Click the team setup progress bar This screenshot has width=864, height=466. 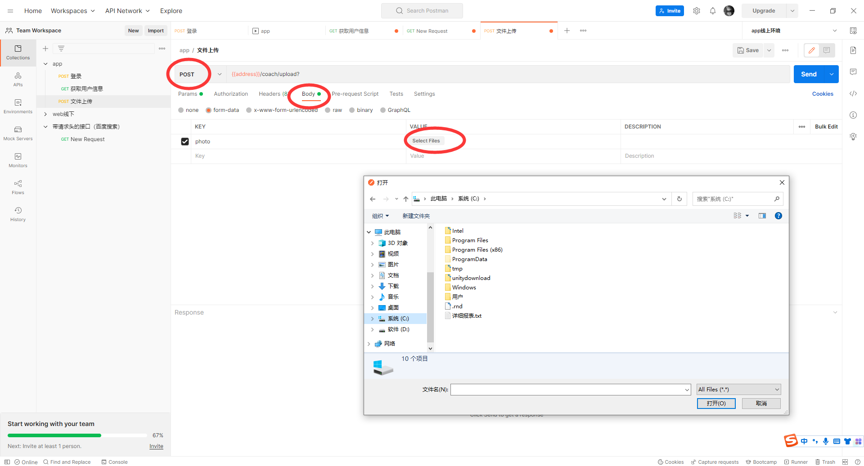[77, 435]
